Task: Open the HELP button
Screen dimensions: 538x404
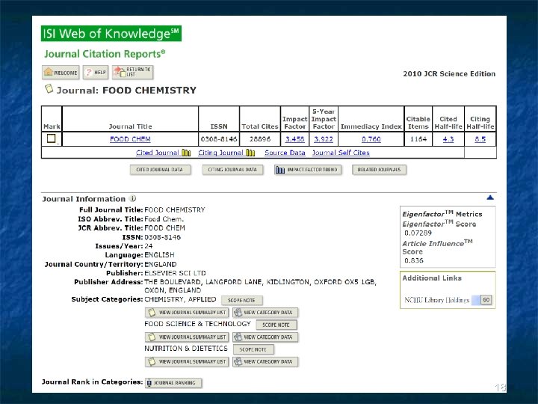Action: pos(96,73)
